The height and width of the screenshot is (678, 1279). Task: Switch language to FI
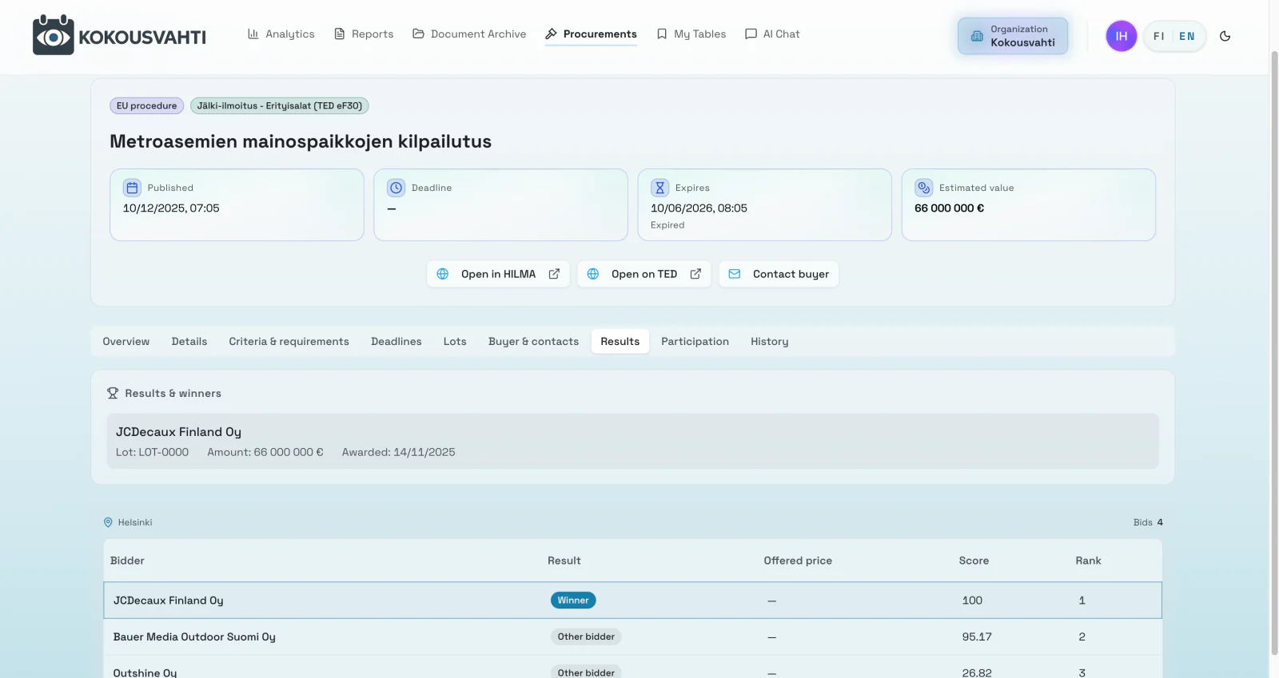[1159, 37]
